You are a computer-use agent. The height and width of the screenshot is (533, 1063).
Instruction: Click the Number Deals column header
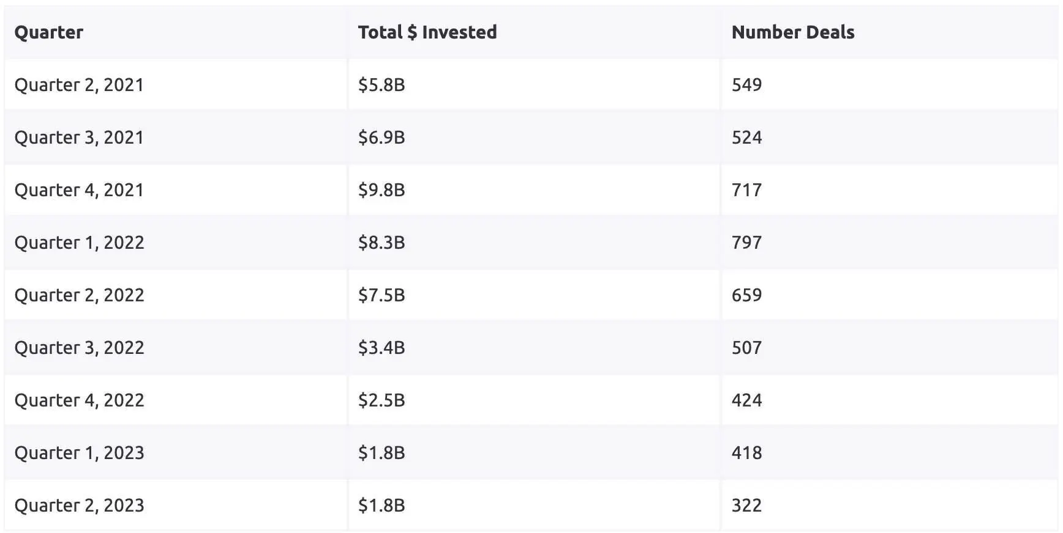[792, 32]
